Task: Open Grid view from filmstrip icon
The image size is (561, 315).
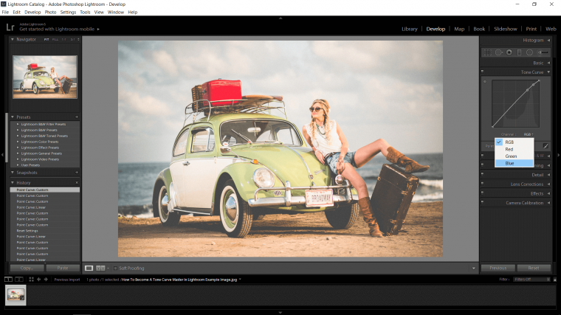Action: [x=31, y=280]
